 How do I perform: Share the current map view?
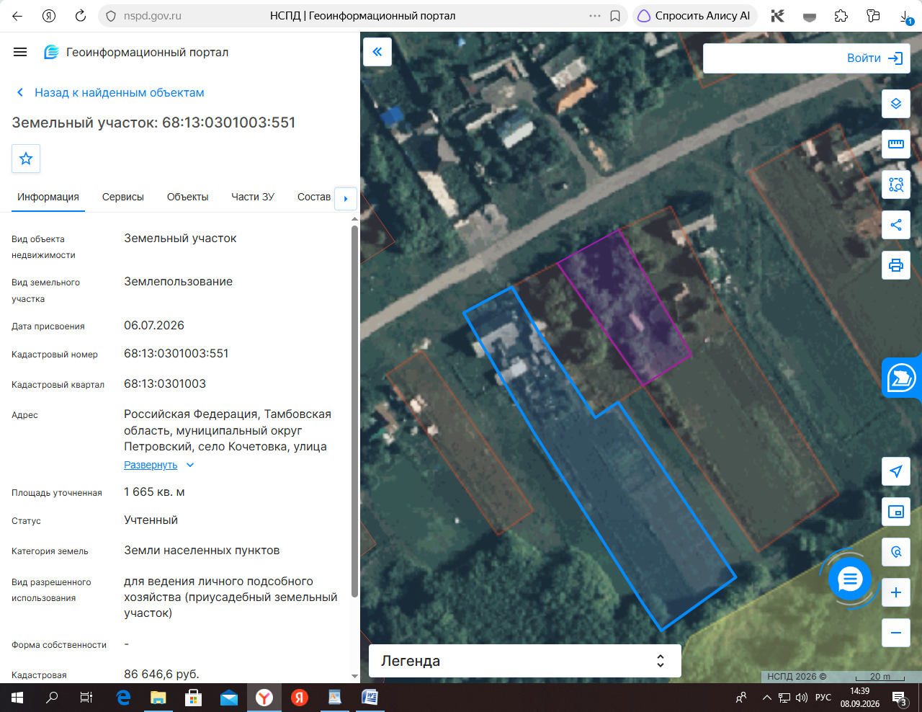point(896,225)
